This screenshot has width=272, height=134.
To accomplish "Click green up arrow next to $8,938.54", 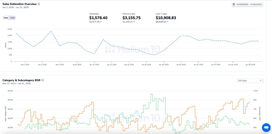I will pos(167,22).
